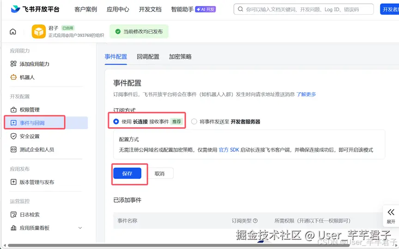
Task: Click the 所需权限 column header
Action: (x=313, y=220)
